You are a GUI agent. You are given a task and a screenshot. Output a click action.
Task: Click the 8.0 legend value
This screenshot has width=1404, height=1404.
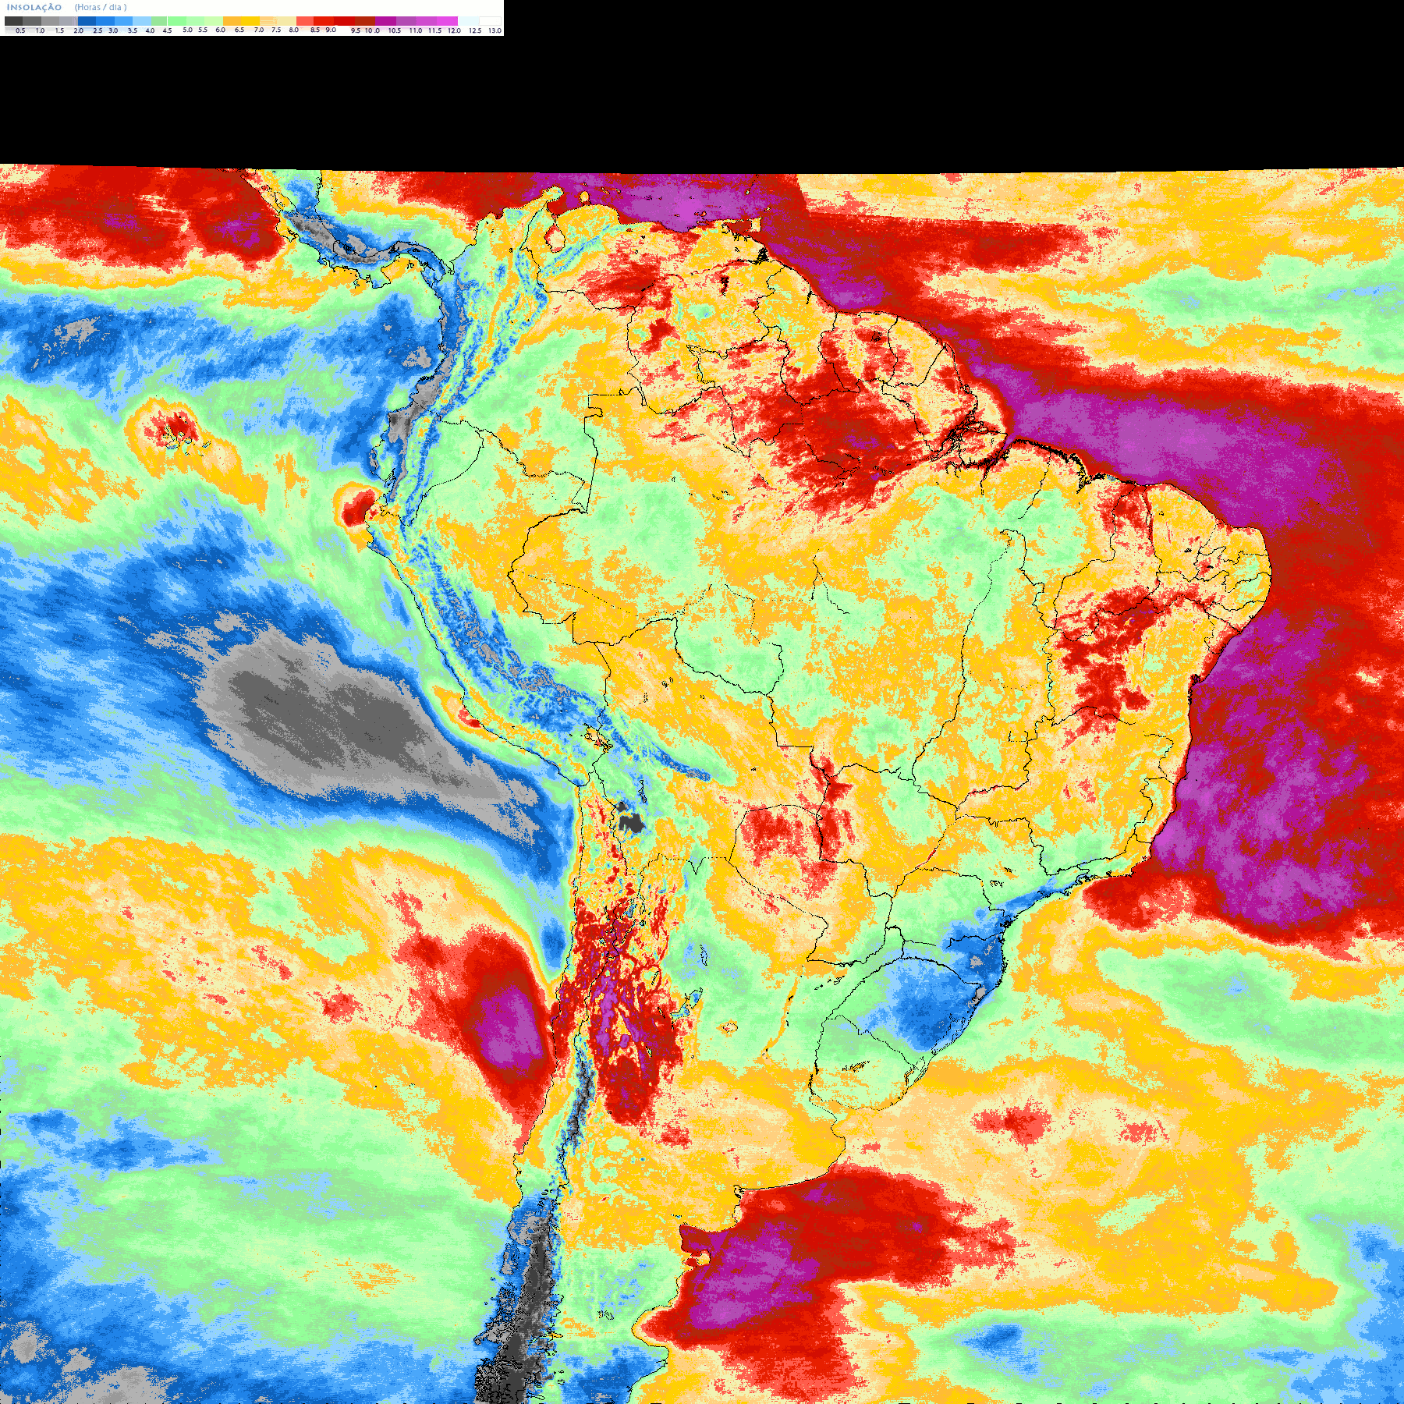(293, 30)
